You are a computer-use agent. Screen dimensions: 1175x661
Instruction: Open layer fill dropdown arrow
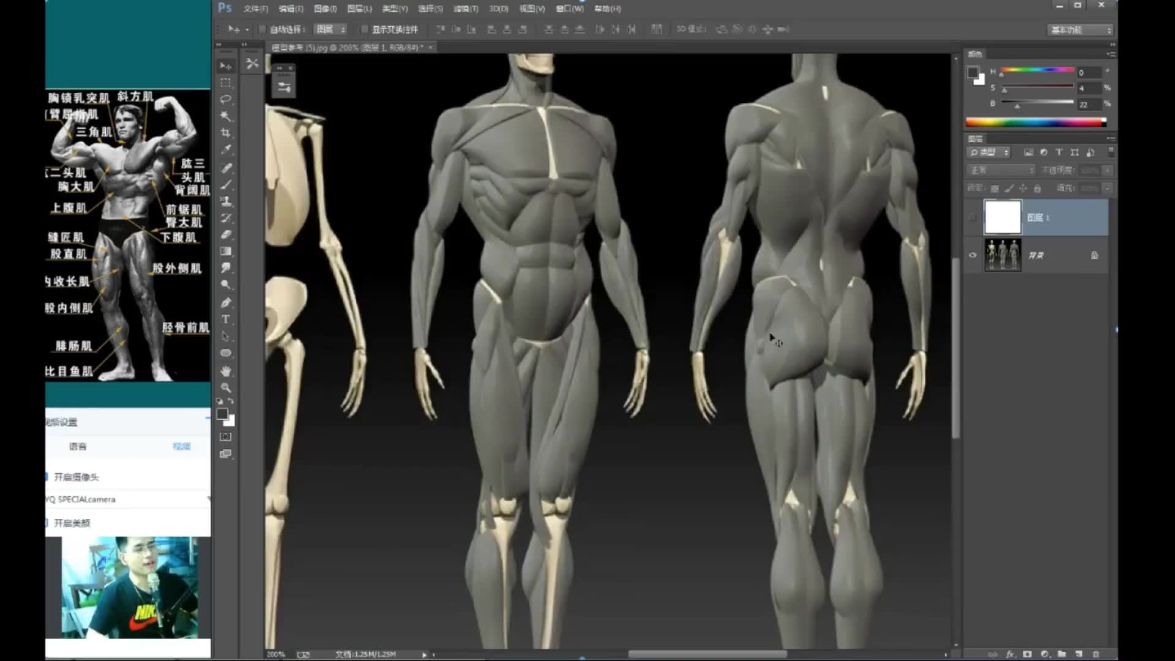click(1108, 189)
